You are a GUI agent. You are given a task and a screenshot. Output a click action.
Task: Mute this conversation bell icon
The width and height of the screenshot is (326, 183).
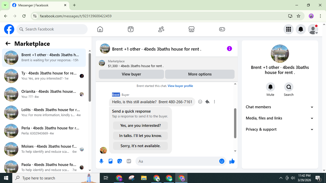click(x=270, y=87)
